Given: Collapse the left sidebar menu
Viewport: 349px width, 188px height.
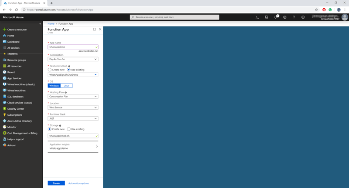Looking at the screenshot, I should (x=40, y=23).
